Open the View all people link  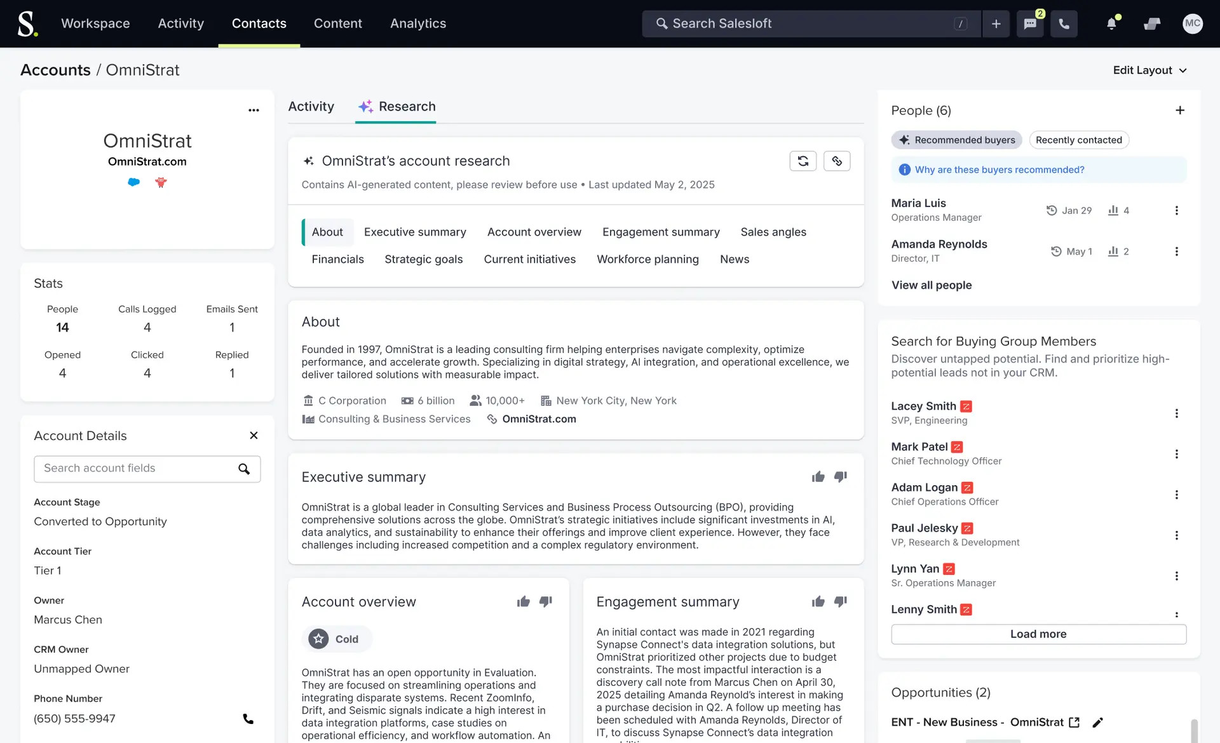coord(931,285)
